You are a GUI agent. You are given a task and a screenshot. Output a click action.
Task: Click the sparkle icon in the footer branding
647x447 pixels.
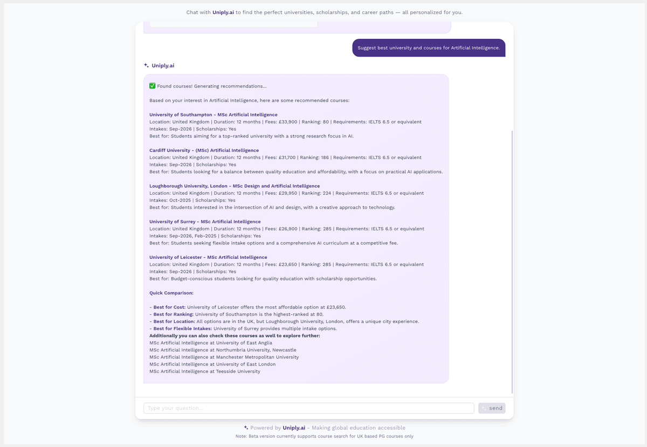coord(246,427)
